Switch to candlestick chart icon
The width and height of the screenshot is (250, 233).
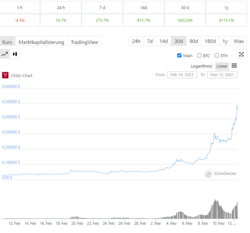[x=15, y=54]
